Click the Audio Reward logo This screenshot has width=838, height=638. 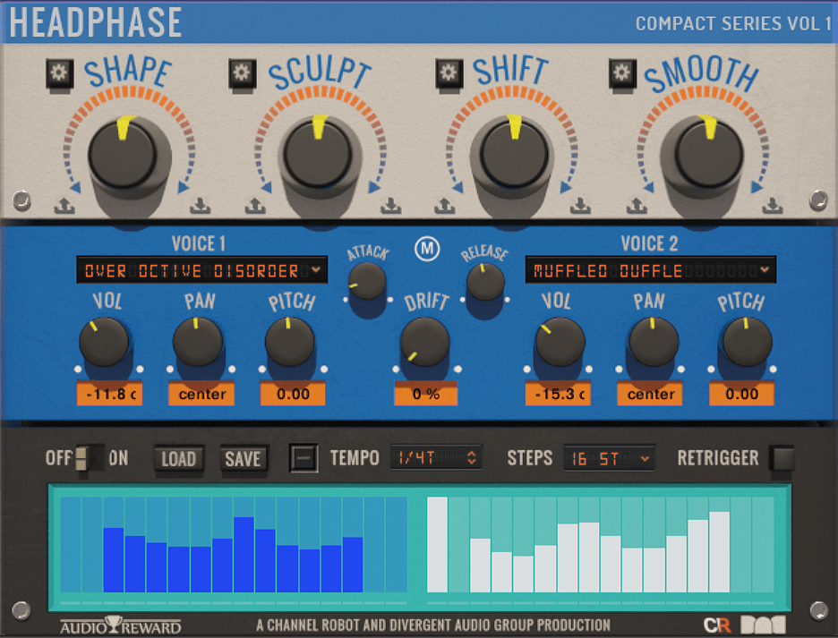click(x=120, y=625)
